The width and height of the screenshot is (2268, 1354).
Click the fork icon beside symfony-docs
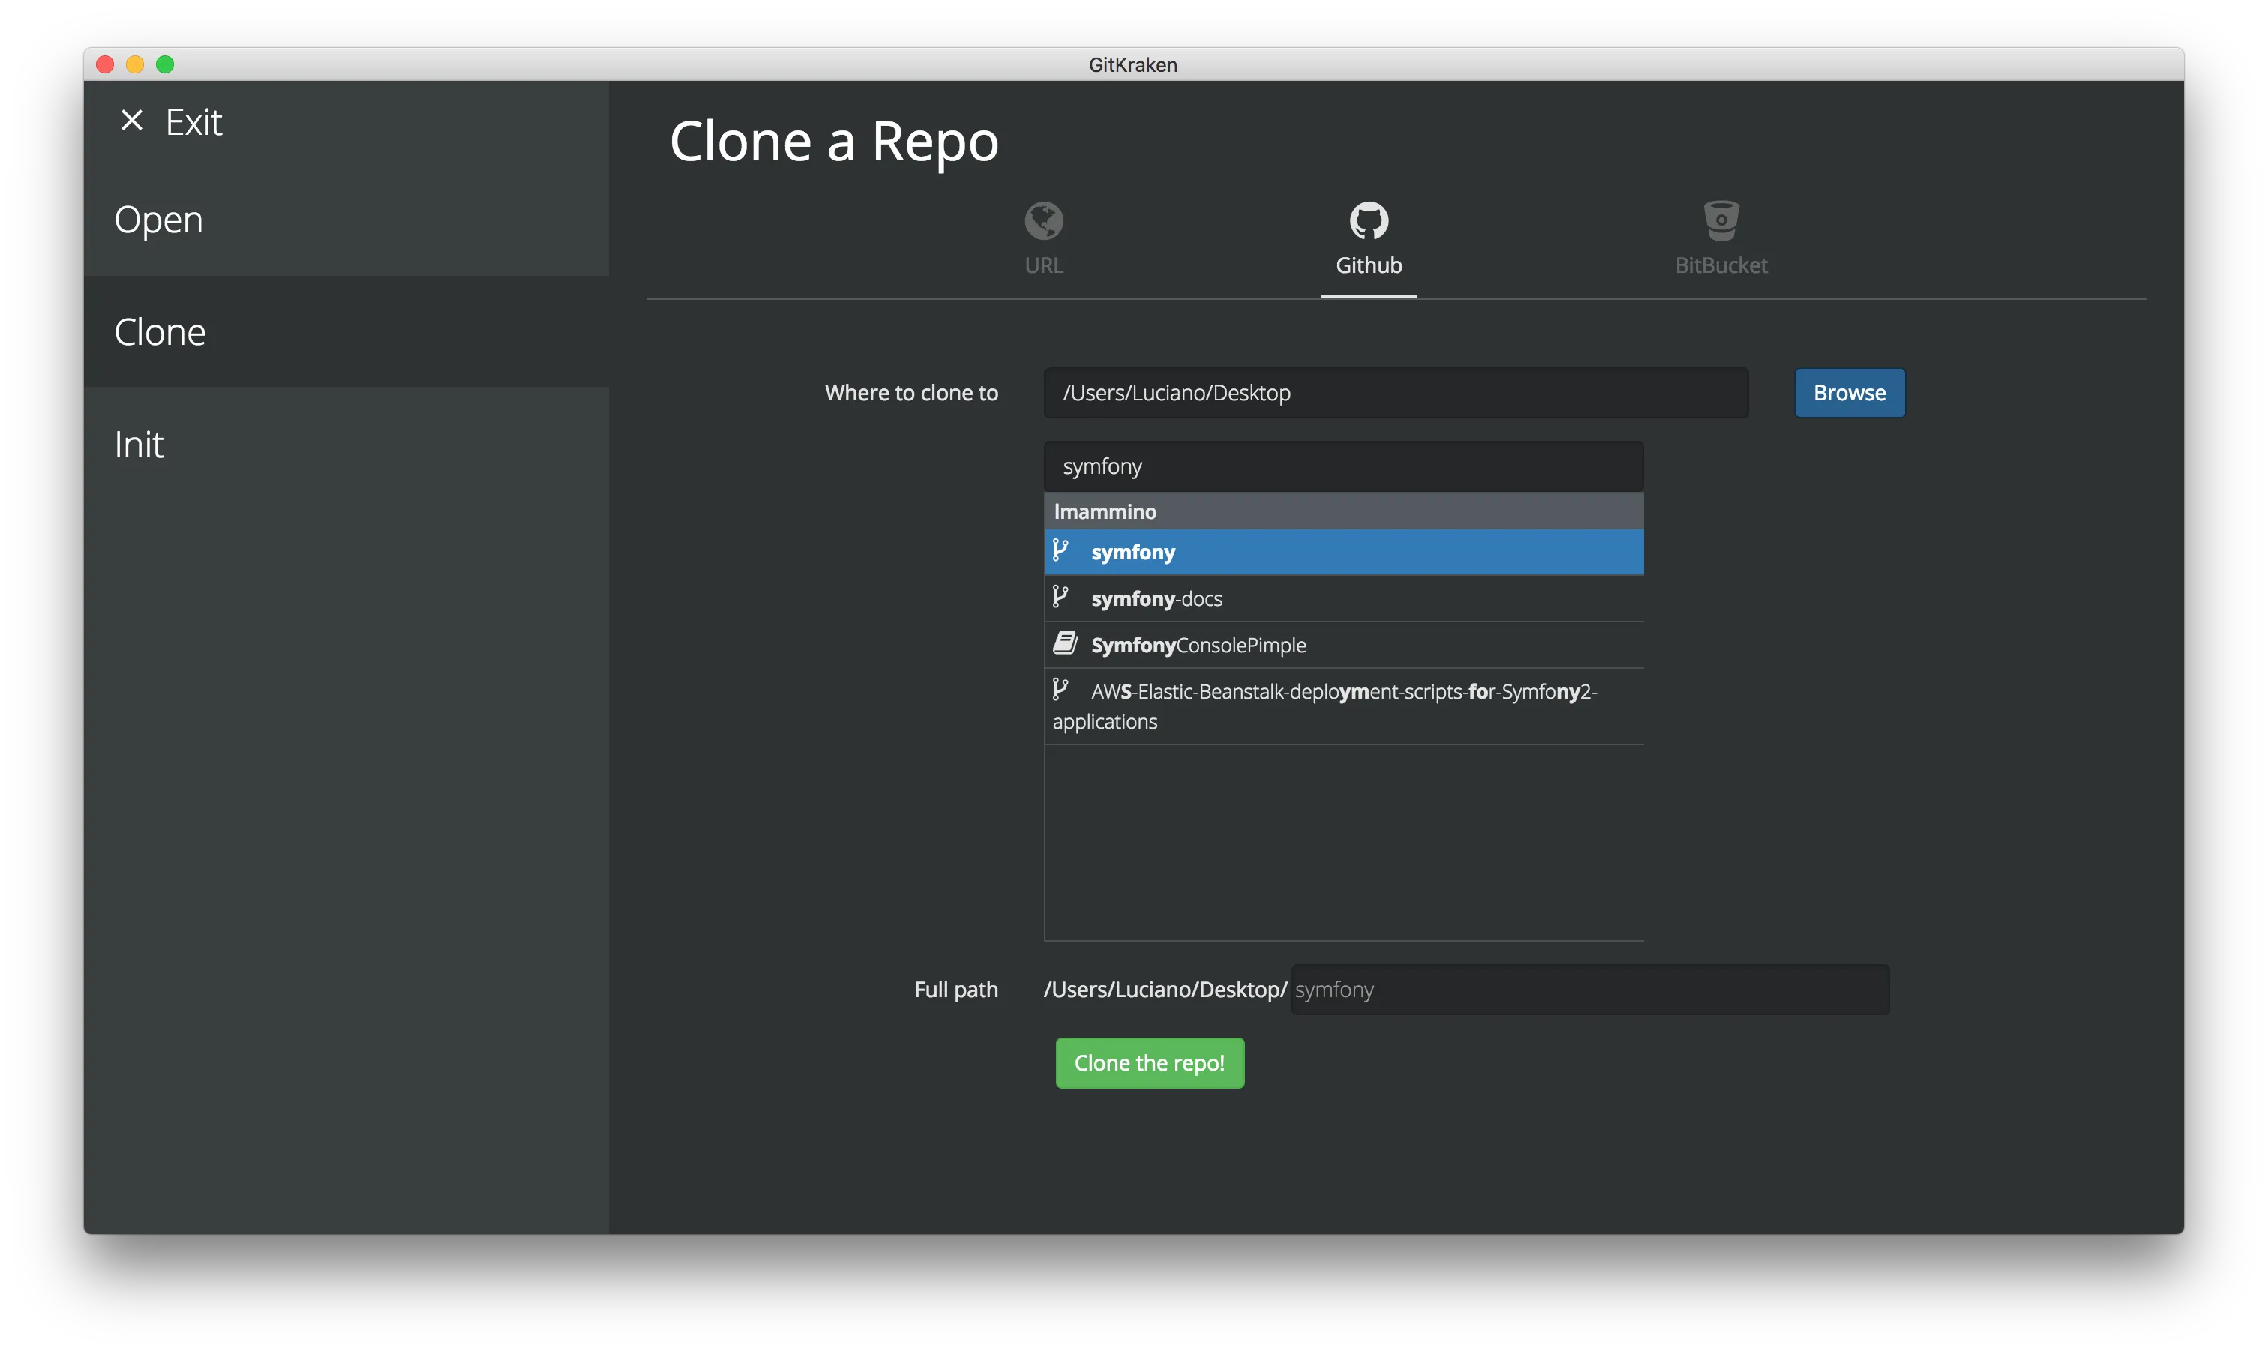[1061, 597]
